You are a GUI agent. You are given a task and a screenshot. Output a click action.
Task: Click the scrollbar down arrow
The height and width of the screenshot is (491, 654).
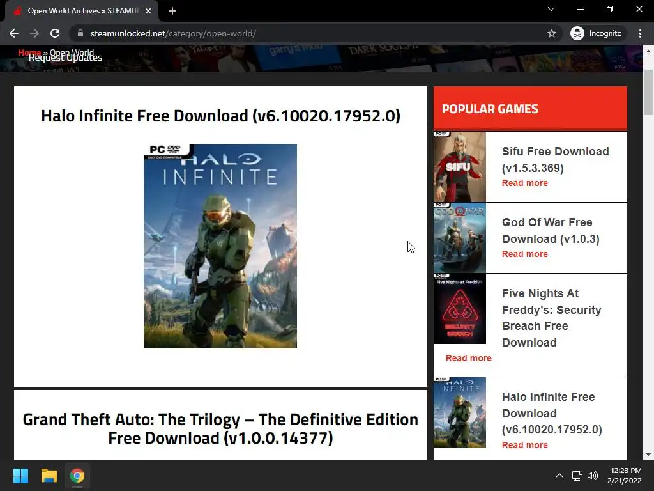click(648, 455)
